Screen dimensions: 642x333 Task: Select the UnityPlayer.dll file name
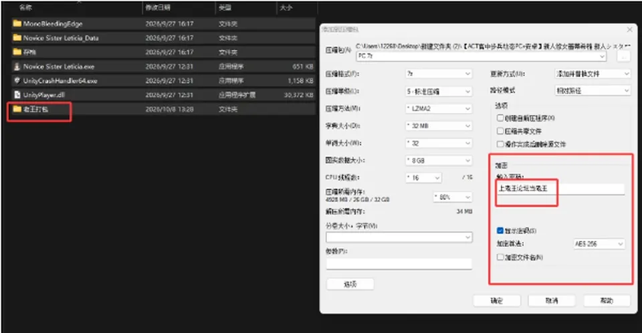(44, 95)
